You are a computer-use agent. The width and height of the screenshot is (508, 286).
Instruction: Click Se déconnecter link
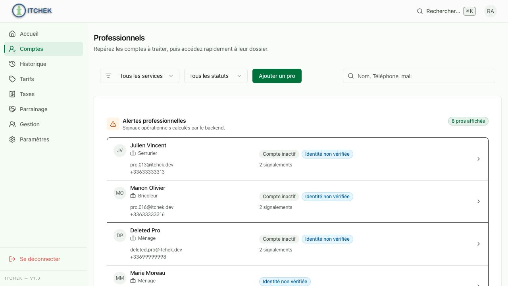pyautogui.click(x=40, y=259)
